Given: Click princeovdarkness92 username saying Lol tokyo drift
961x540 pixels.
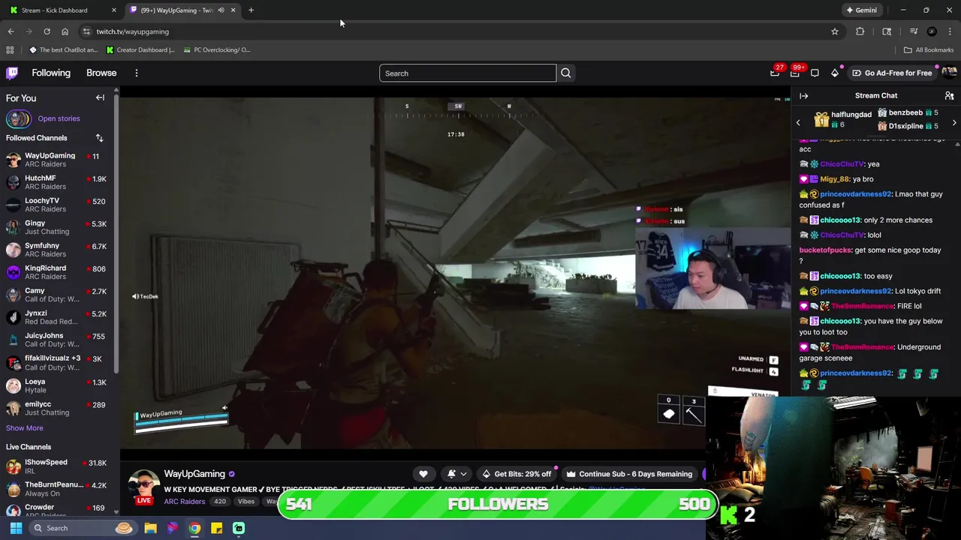Looking at the screenshot, I should (855, 291).
